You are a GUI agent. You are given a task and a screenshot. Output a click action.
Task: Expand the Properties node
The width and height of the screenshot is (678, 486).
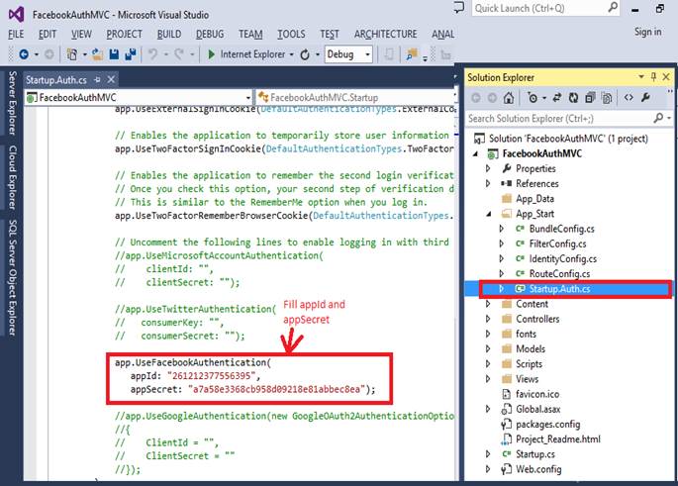point(488,168)
